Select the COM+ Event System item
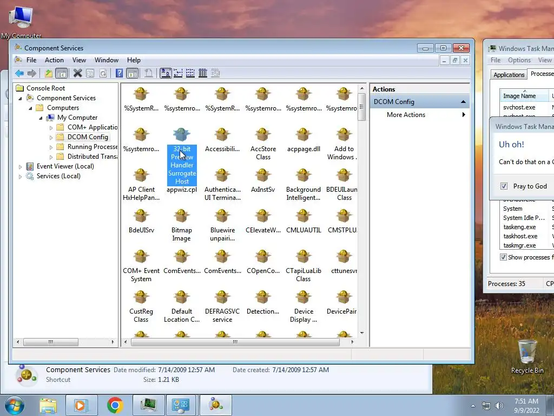Viewport: 554px width, 416px height. click(141, 266)
